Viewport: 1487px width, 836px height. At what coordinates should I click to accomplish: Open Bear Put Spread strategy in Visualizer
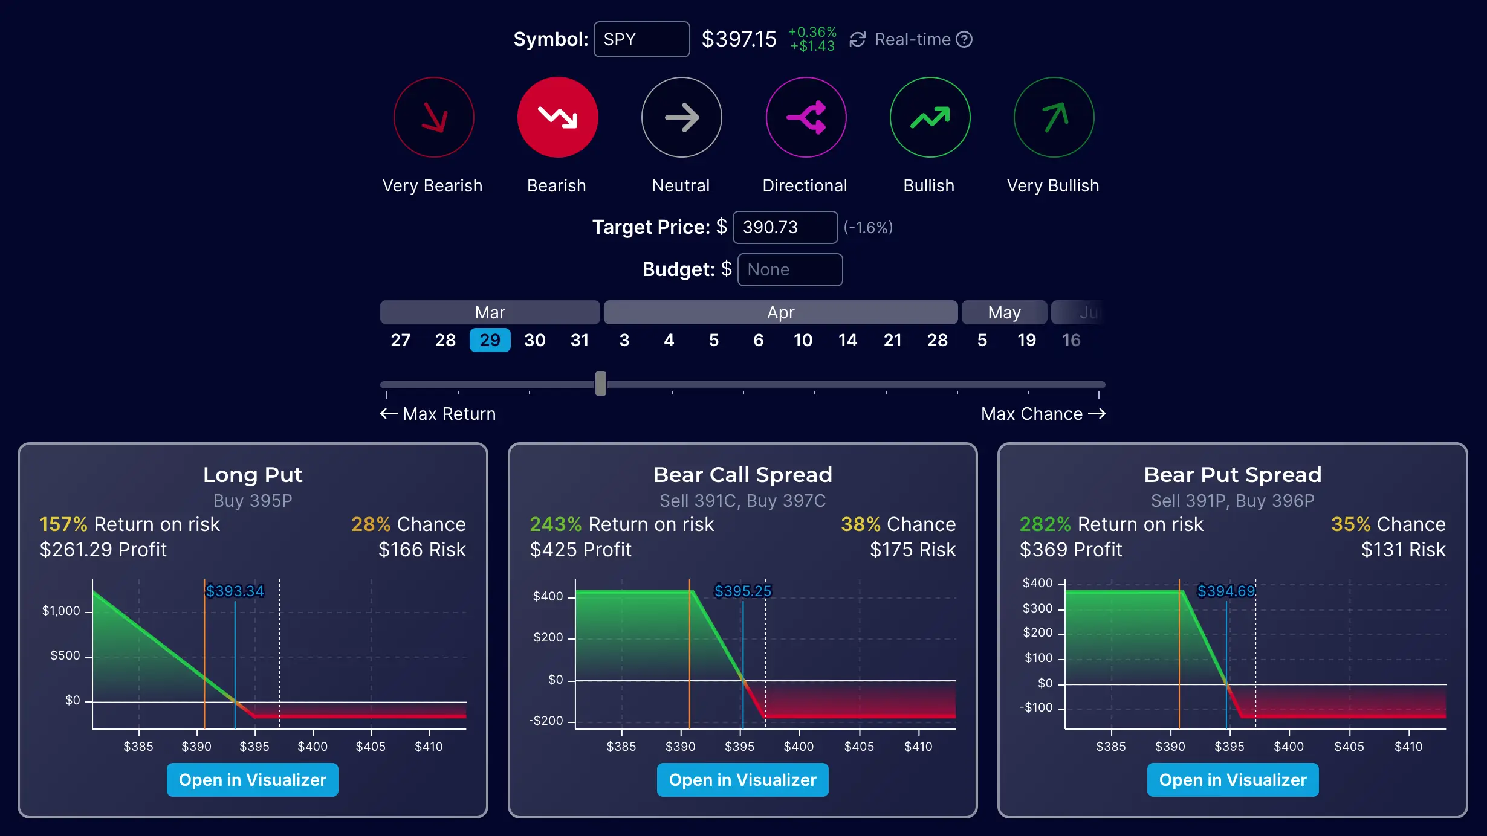point(1233,780)
